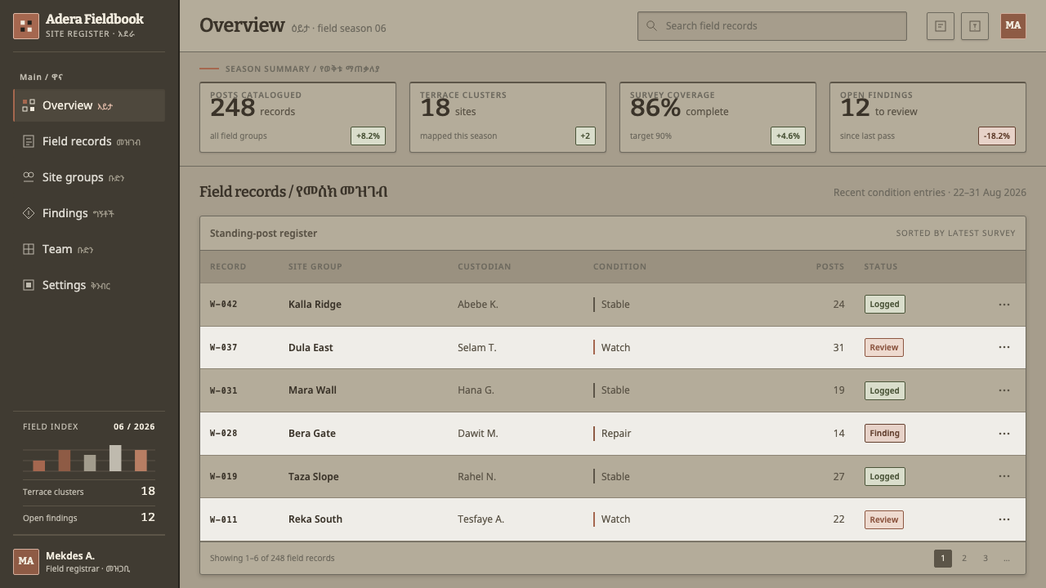The height and width of the screenshot is (588, 1046).
Task: Click custodian name Rahel N.
Action: click(x=476, y=477)
